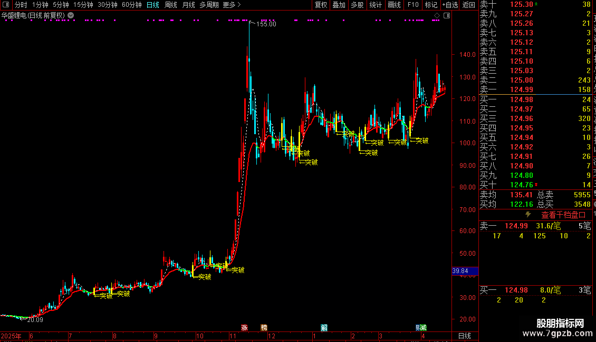Screen dimensions: 596x342
Task: Open the stock name dropdown arrow
Action: coord(71,16)
